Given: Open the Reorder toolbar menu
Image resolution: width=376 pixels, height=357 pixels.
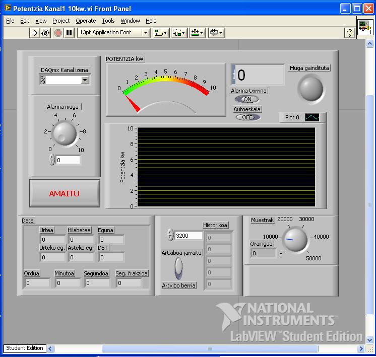Looking at the screenshot, I should [216, 33].
